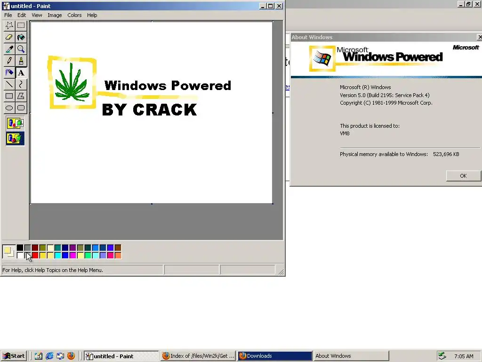Launch Outlook Express from quick launch
The image size is (482, 362).
coord(60,356)
